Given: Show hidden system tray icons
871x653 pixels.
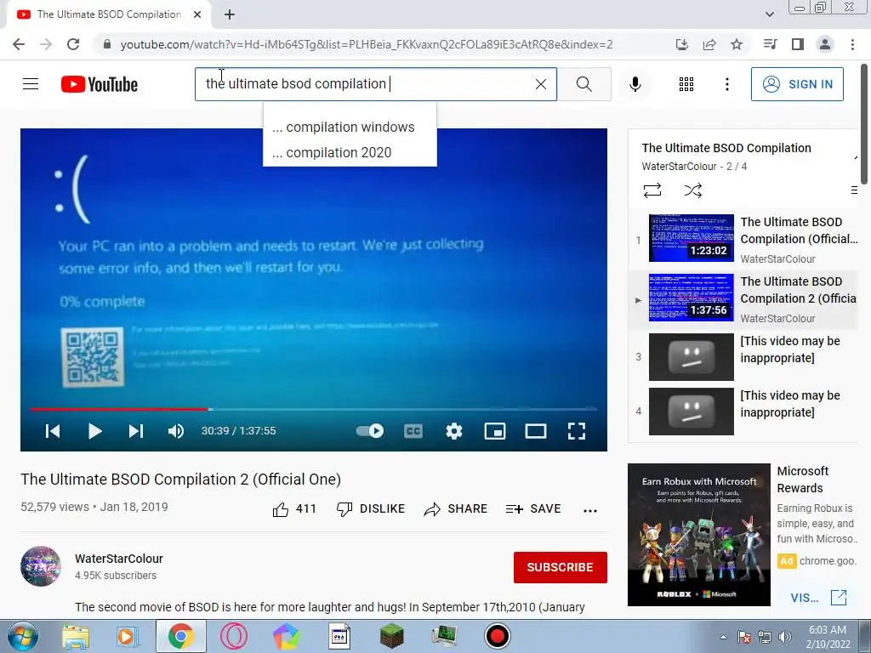Looking at the screenshot, I should 723,637.
